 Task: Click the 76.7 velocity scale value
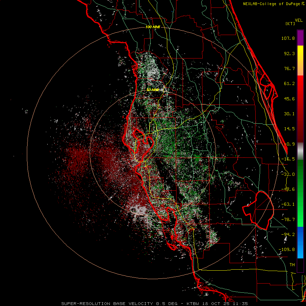click(x=289, y=68)
